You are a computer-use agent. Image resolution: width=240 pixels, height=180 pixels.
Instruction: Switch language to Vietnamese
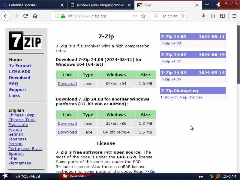(20, 163)
